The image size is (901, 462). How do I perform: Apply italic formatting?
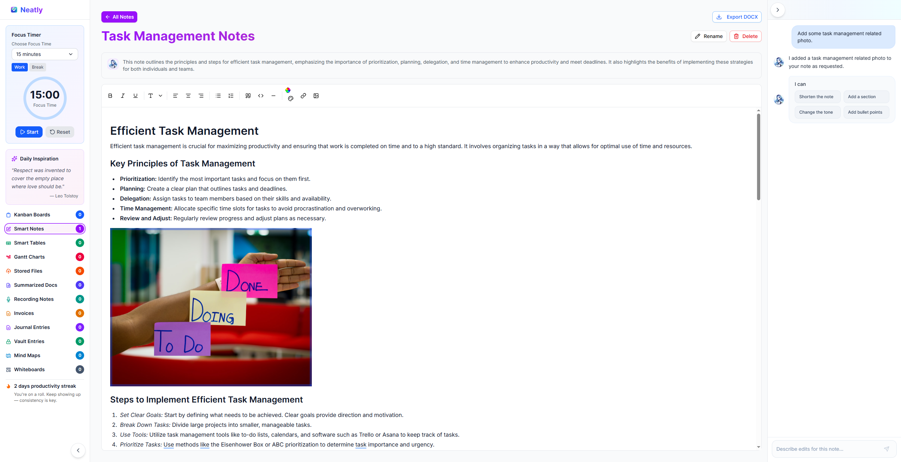123,96
